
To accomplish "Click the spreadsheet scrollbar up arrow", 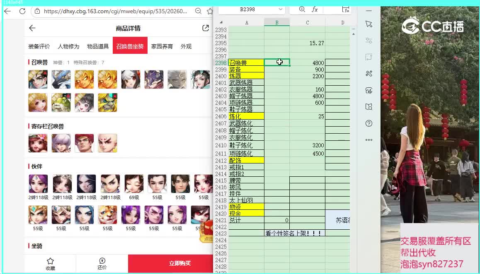I will click(353, 30).
